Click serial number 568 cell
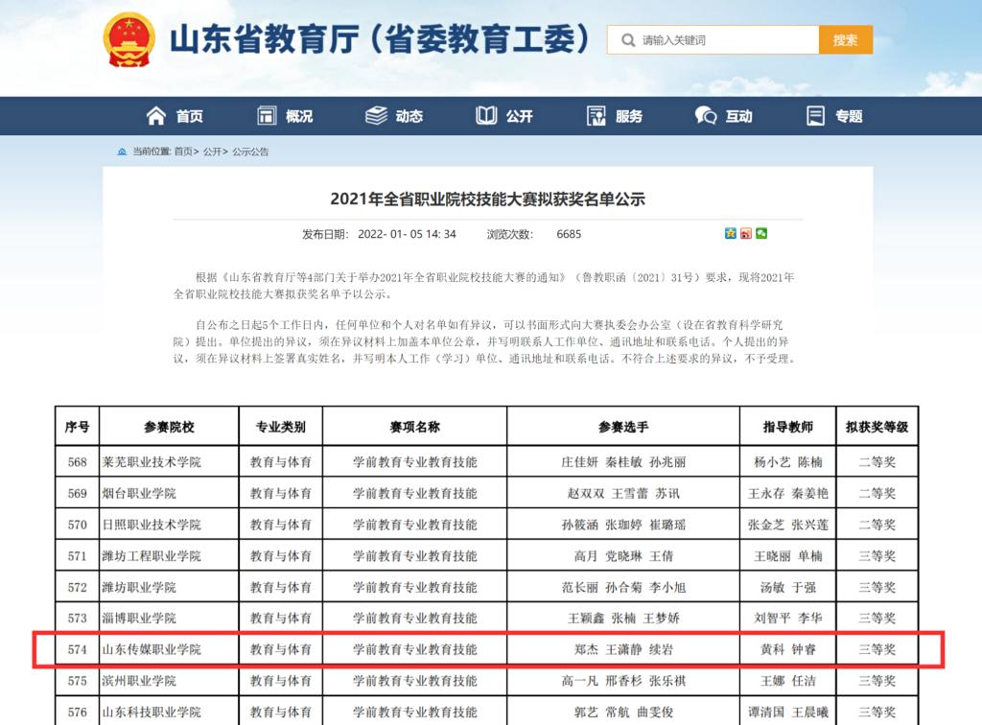Image resolution: width=982 pixels, height=725 pixels. tap(77, 462)
